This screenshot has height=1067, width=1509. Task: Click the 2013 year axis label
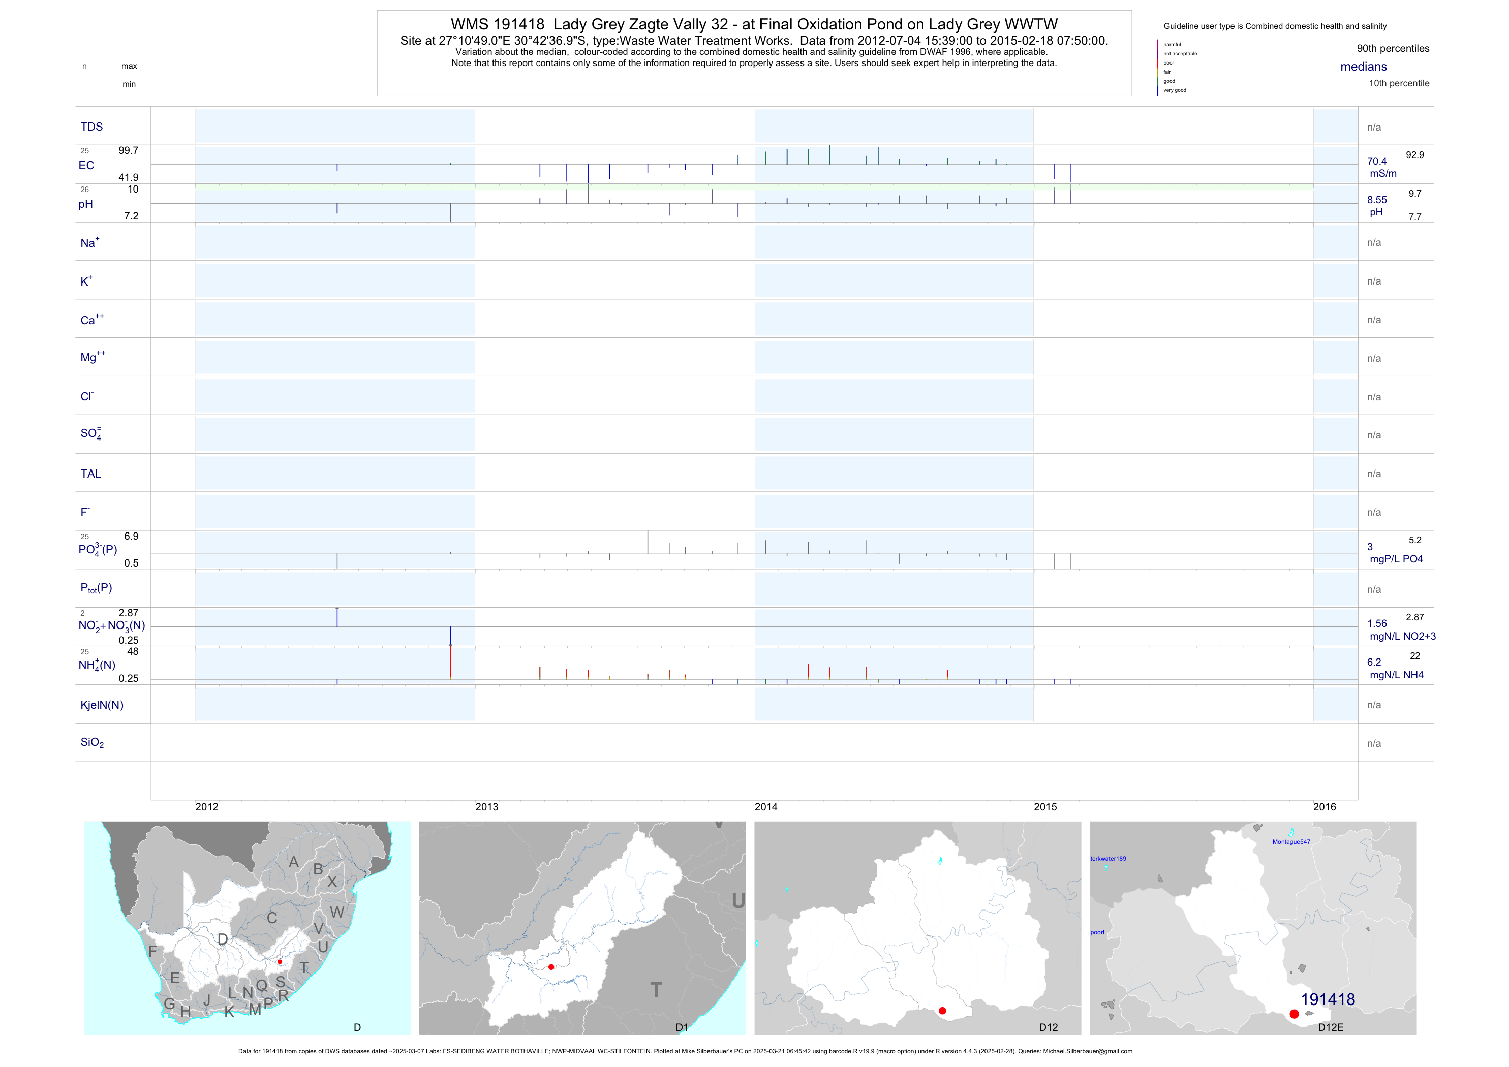[x=486, y=807]
